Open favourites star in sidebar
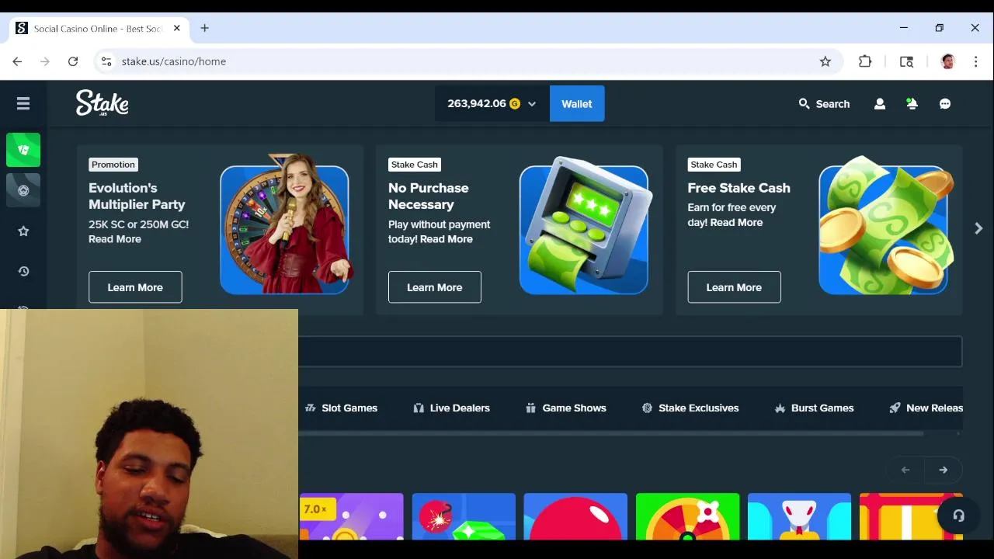This screenshot has width=994, height=559. tap(23, 231)
